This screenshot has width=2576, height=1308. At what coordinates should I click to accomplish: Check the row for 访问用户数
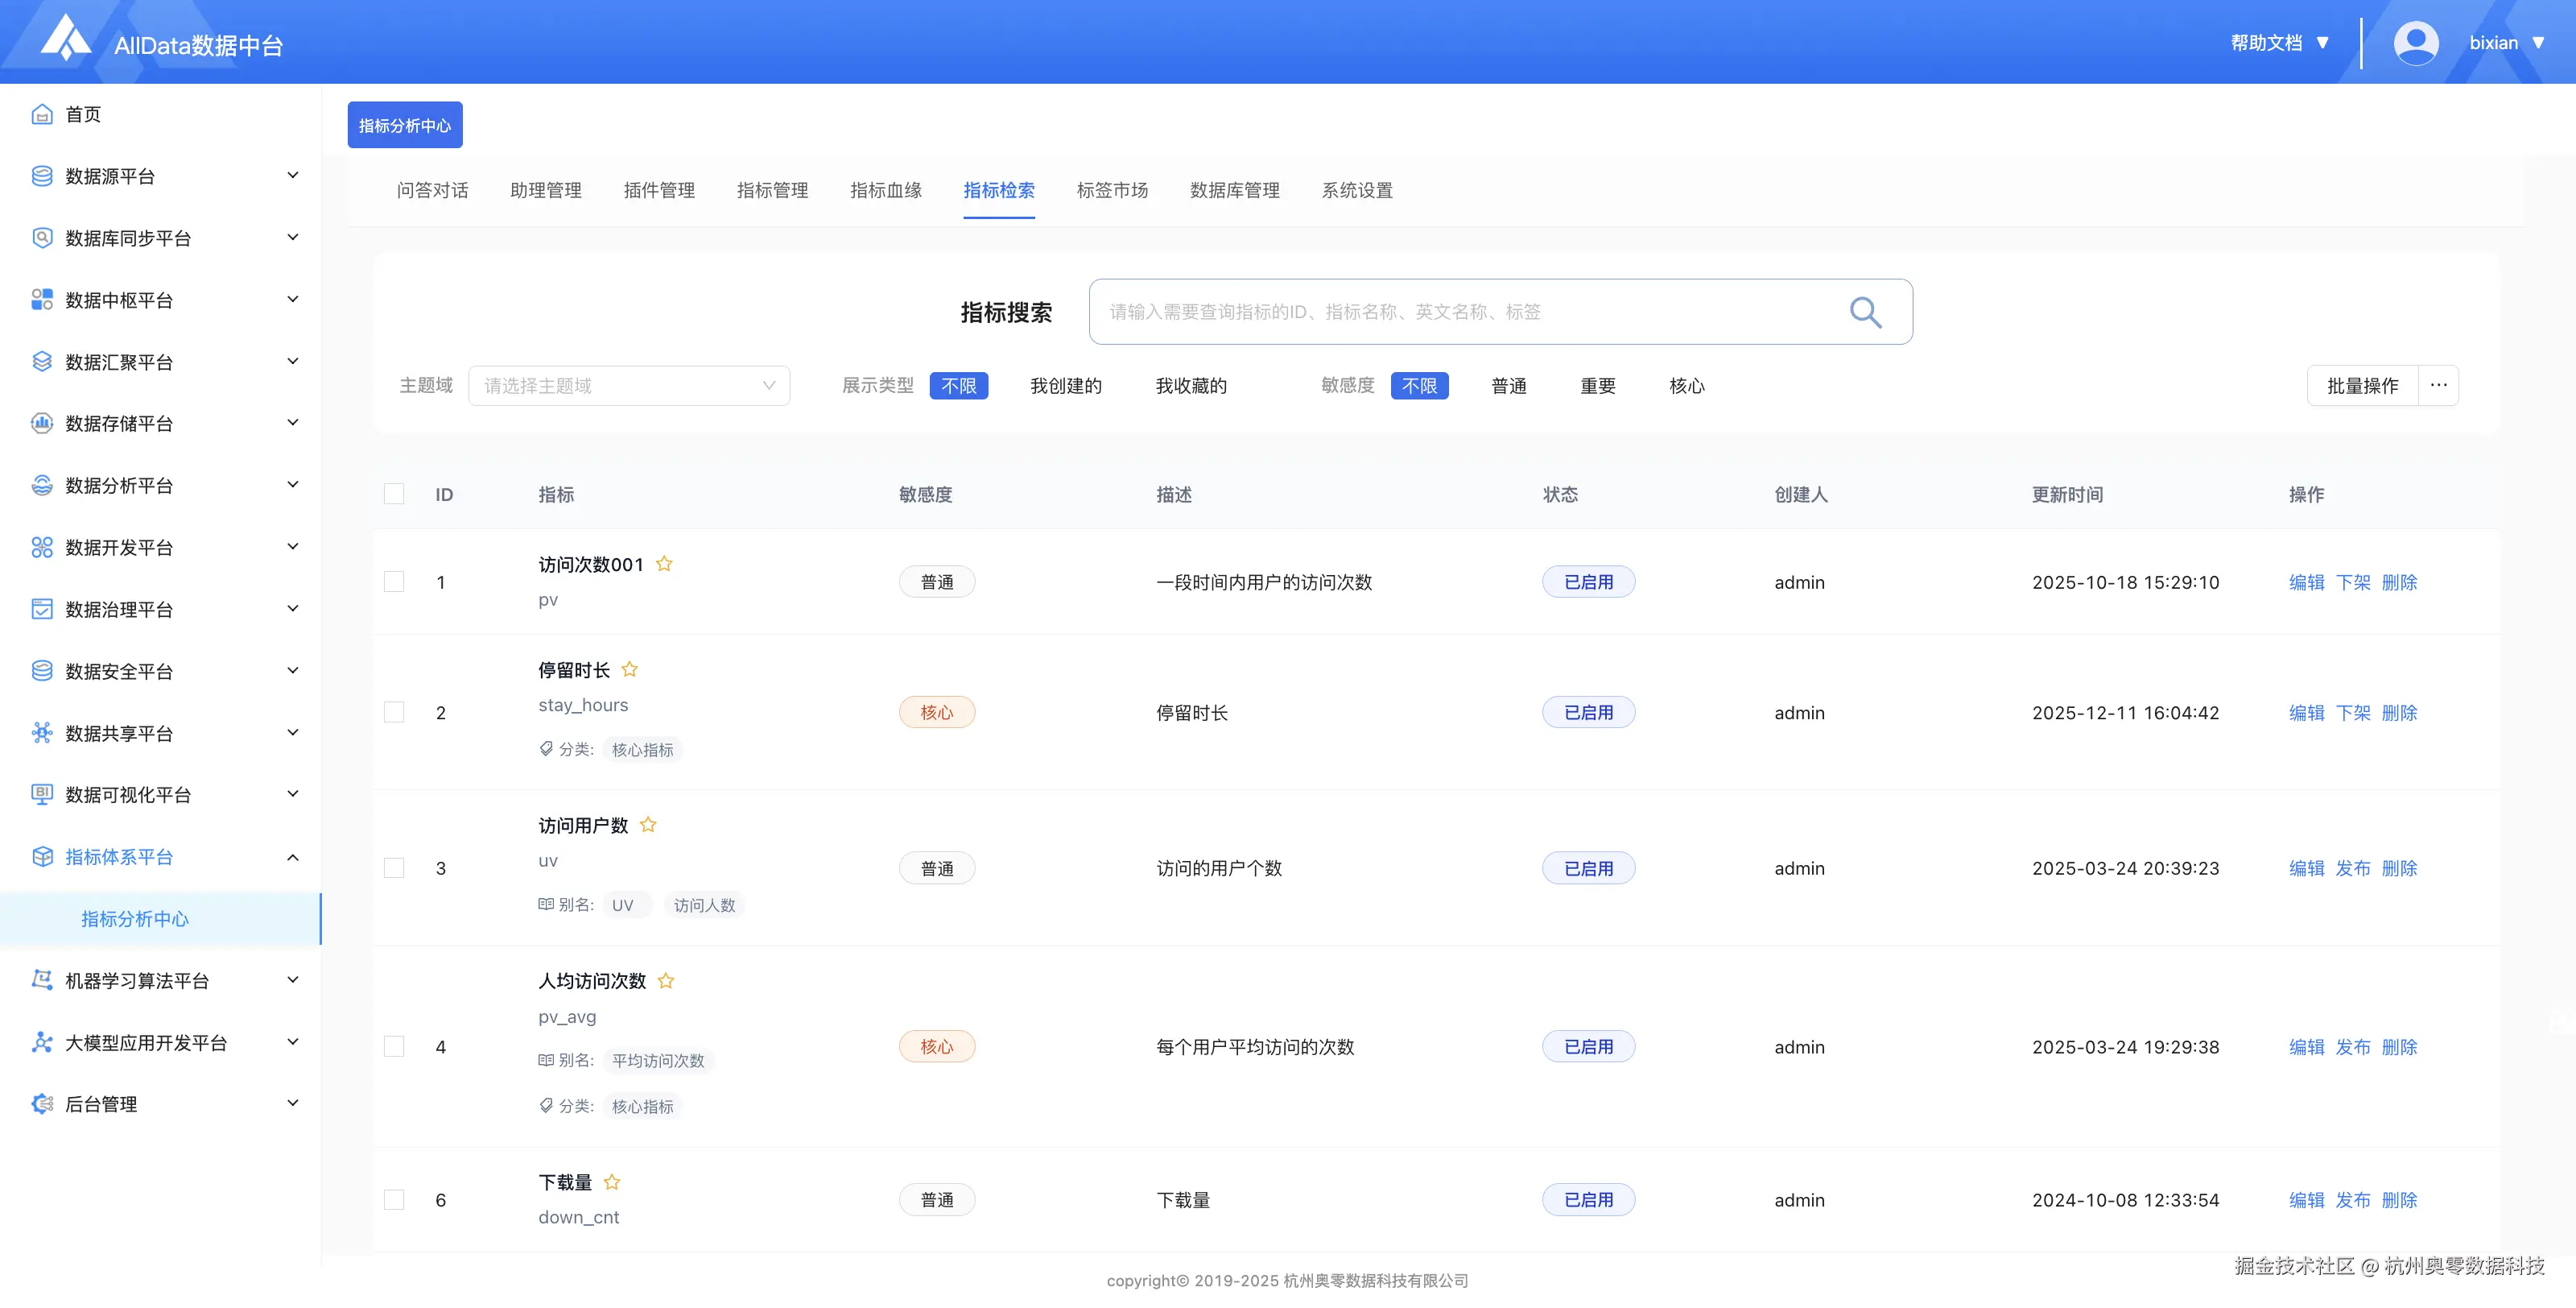click(394, 867)
